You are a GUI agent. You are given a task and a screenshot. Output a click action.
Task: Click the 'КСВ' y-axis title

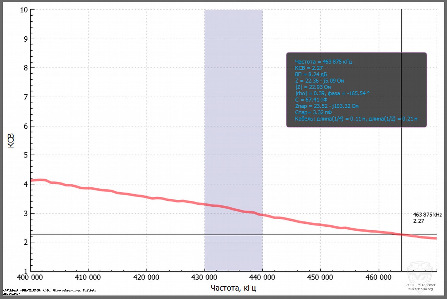pos(11,141)
